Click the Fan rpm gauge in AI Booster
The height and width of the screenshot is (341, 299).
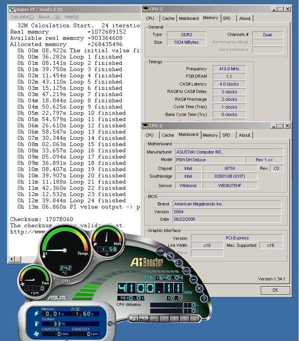click(x=34, y=281)
